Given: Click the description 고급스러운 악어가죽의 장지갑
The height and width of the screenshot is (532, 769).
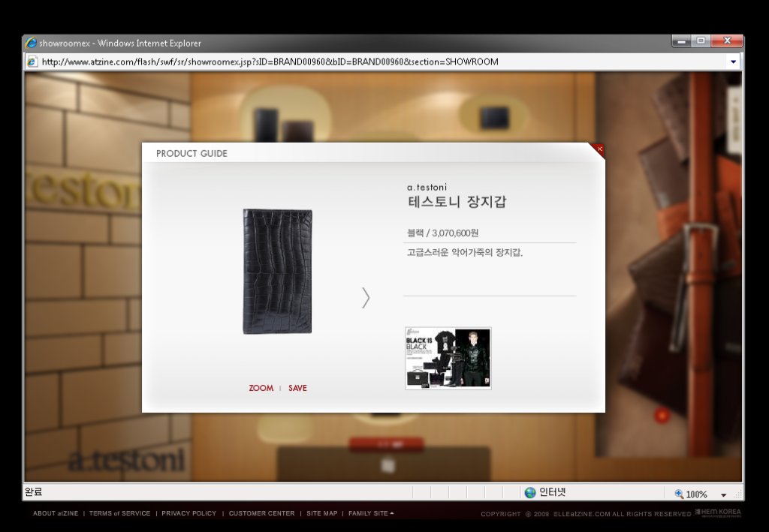Looking at the screenshot, I should [464, 252].
